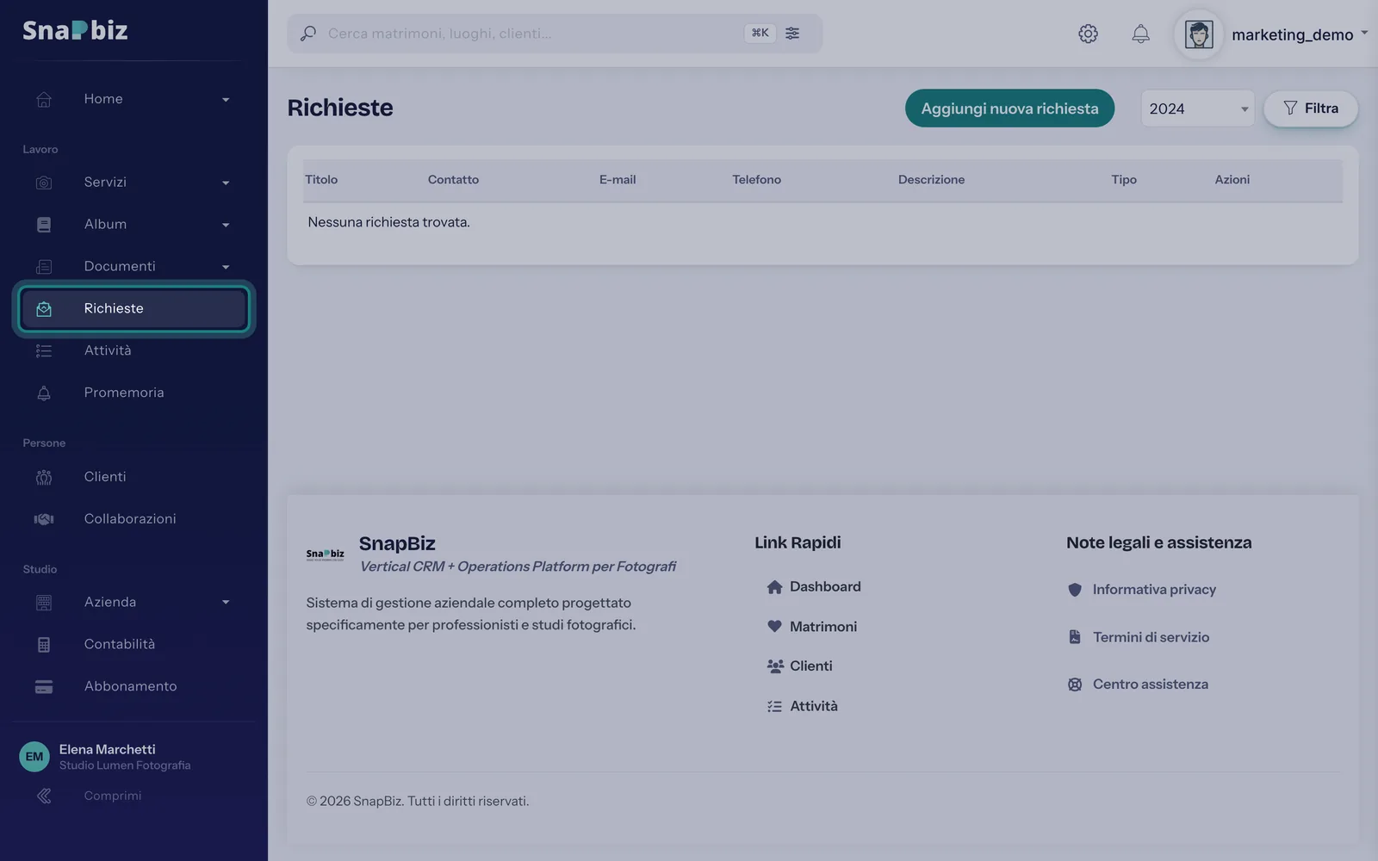Collapse sidebar with Comprimi chevron icon
Viewport: 1378px width, 861px height.
tap(44, 796)
